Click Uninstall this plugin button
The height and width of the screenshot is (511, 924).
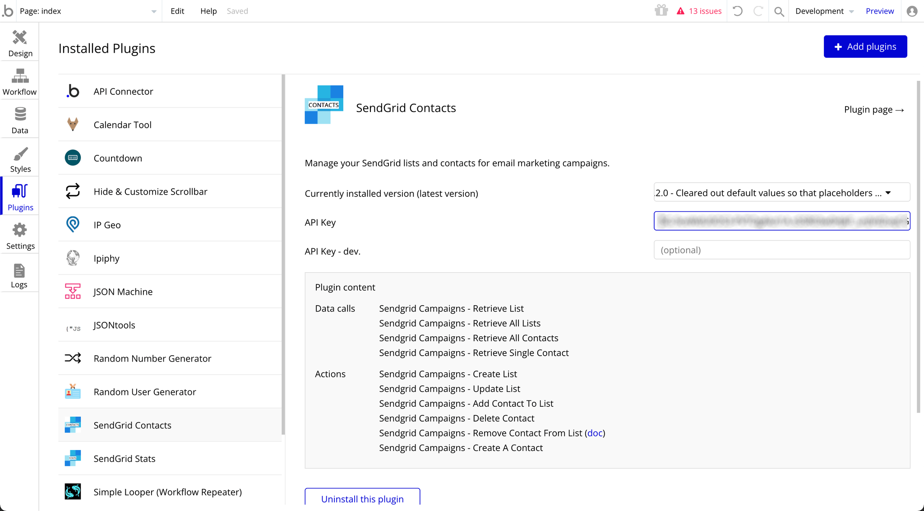362,497
